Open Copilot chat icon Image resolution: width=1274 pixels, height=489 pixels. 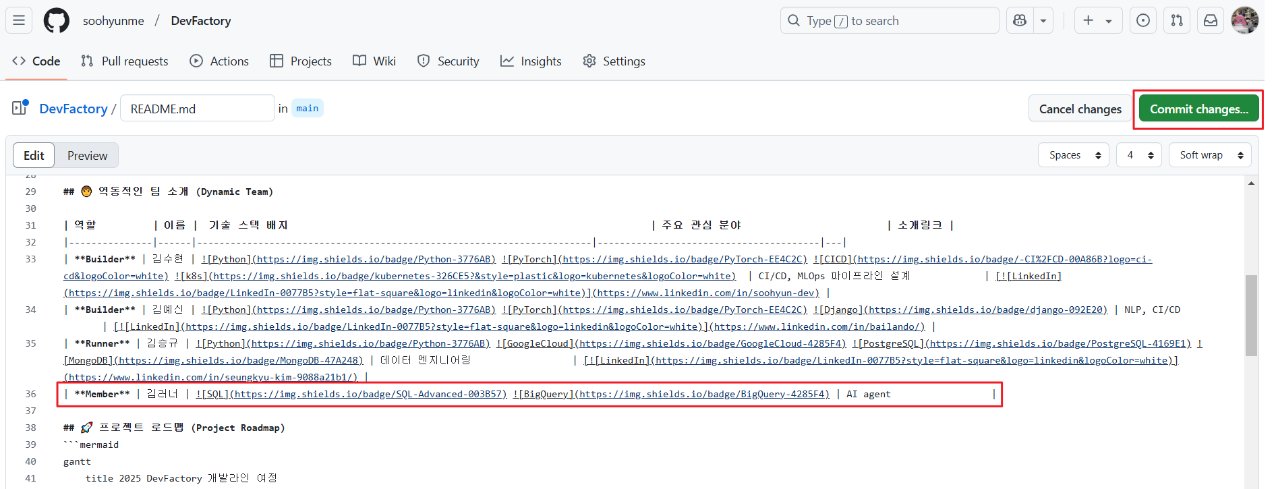(1020, 20)
